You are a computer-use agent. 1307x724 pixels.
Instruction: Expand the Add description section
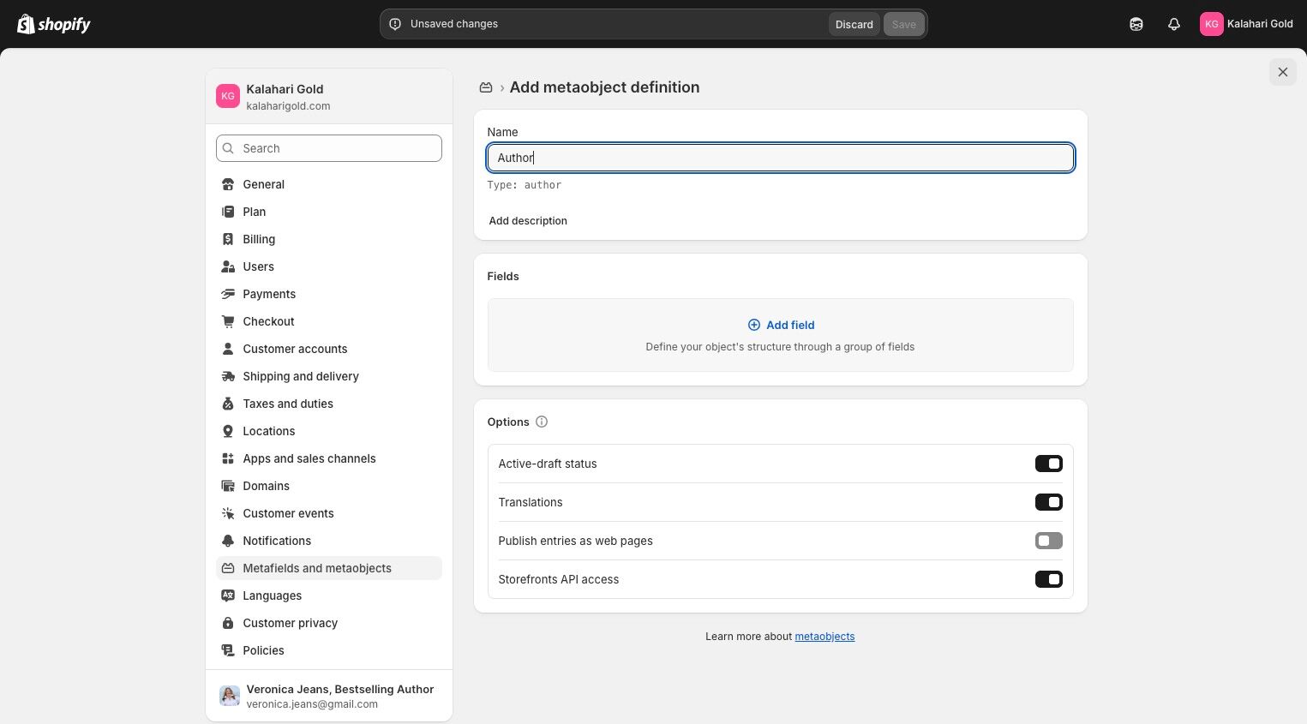(528, 221)
